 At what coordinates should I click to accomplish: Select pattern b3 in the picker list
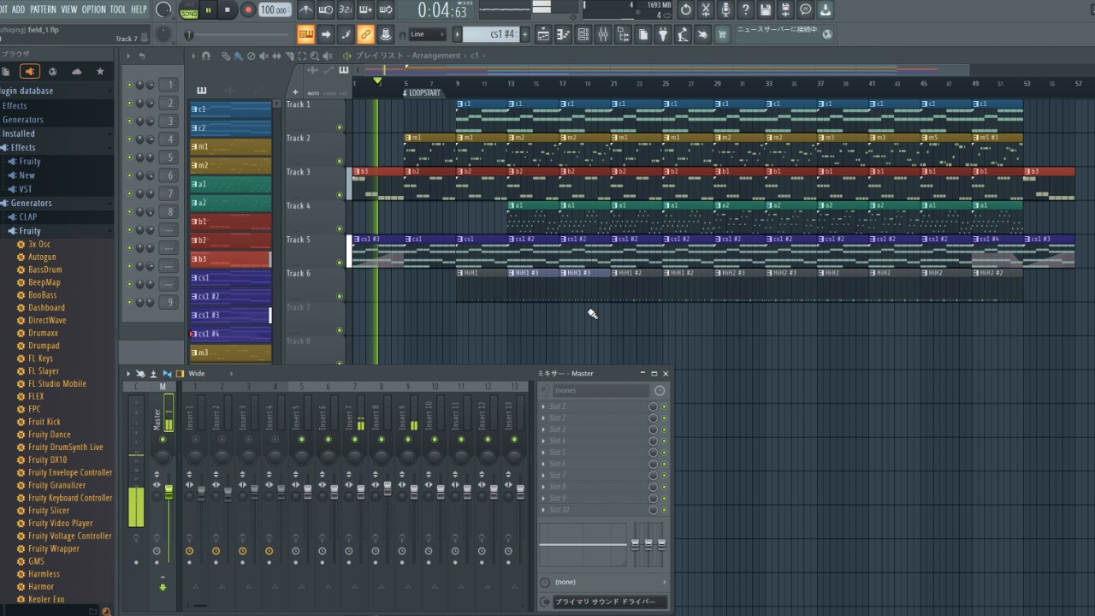click(230, 258)
